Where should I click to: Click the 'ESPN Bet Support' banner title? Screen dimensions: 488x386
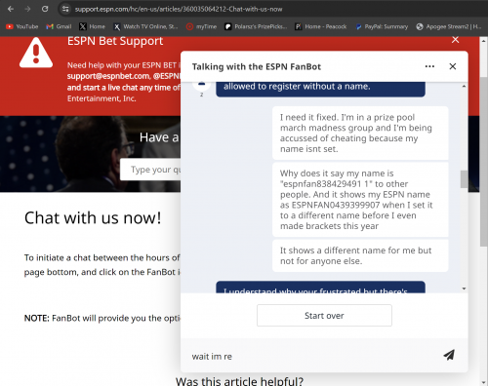pos(115,41)
